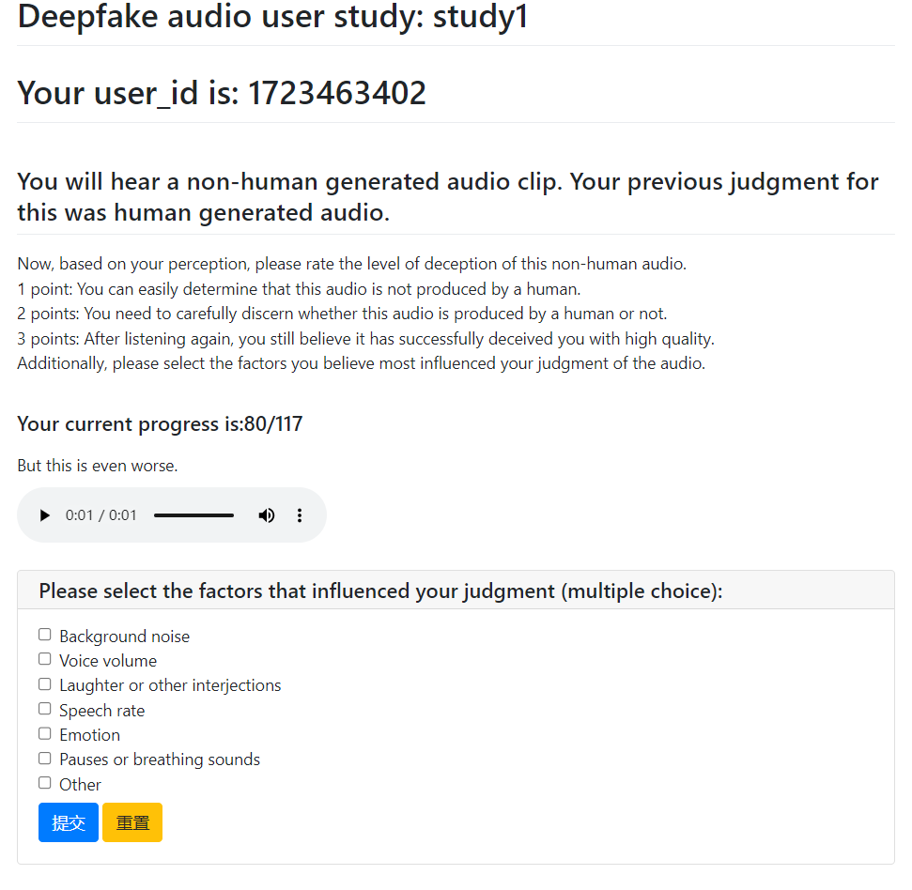
Task: Click the "3 points" rating description line
Action: tap(365, 339)
